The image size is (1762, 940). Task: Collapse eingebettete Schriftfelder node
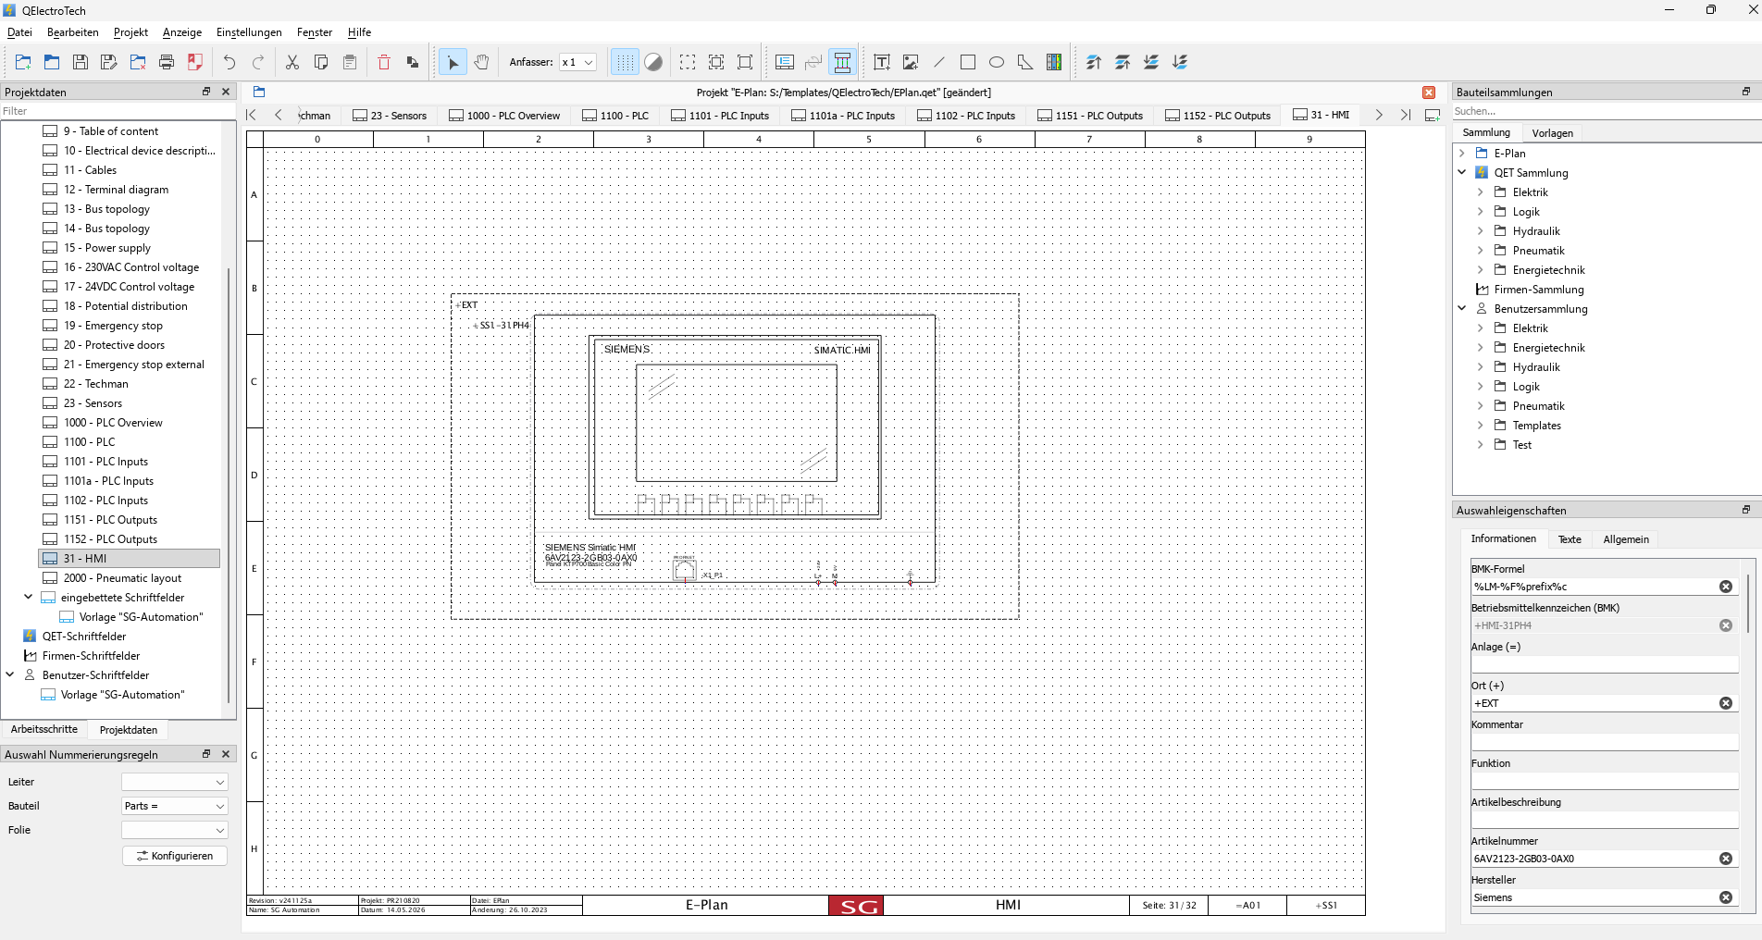28,597
